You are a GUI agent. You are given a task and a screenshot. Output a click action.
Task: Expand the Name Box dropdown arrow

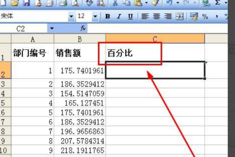(x=52, y=28)
